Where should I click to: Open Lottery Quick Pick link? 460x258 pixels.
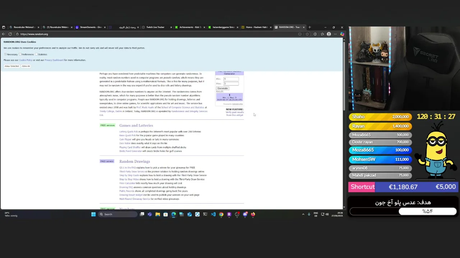(x=128, y=132)
